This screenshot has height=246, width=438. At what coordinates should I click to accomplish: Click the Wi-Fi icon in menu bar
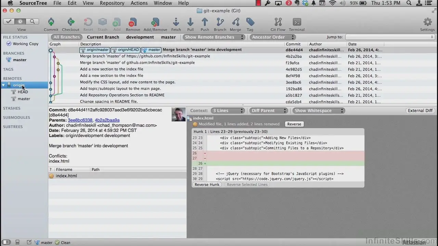pyautogui.click(x=332, y=3)
